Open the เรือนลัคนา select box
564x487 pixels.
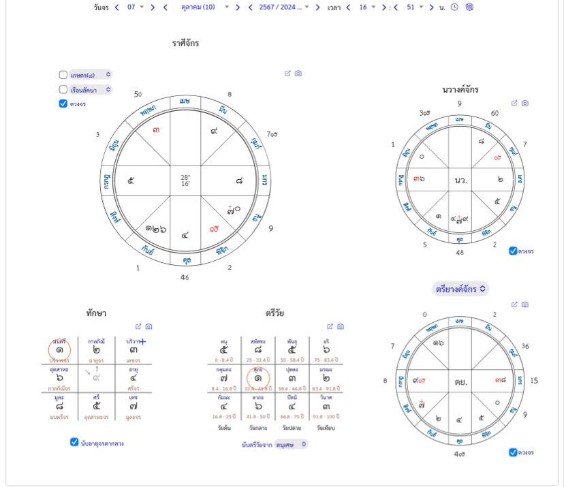click(91, 89)
